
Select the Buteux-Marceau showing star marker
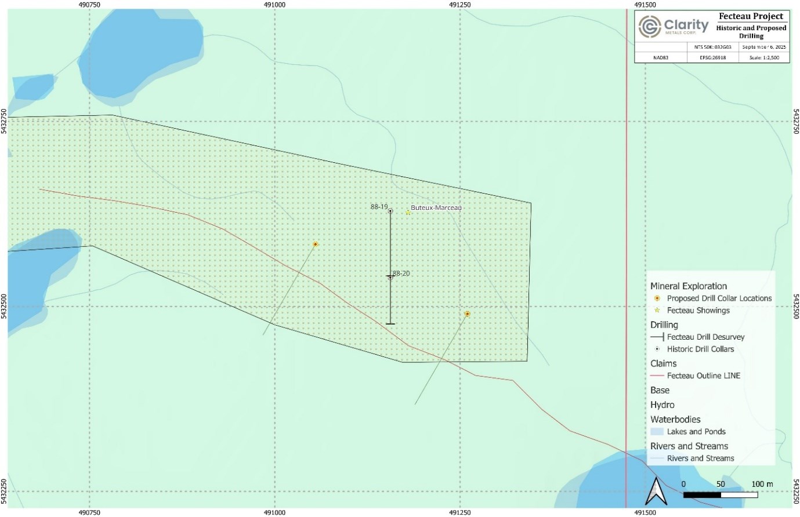point(408,212)
